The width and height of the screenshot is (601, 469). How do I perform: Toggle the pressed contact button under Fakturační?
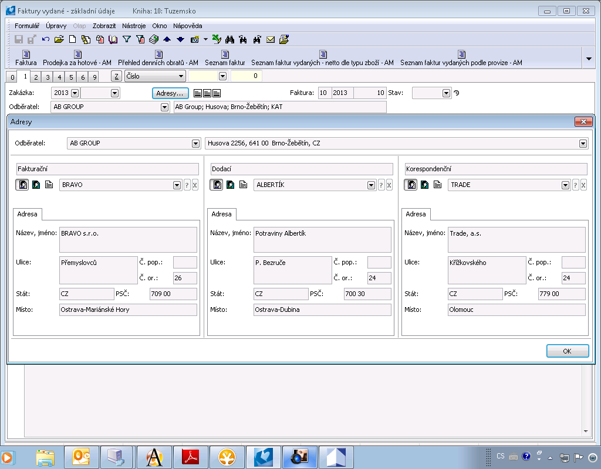[x=21, y=185]
